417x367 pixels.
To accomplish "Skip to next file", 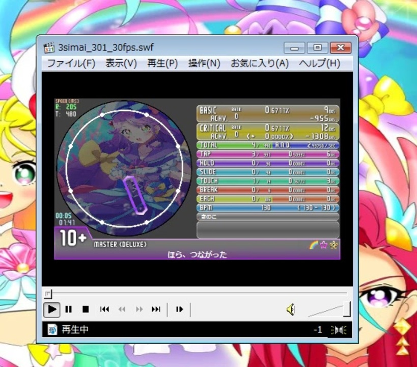I will [156, 309].
